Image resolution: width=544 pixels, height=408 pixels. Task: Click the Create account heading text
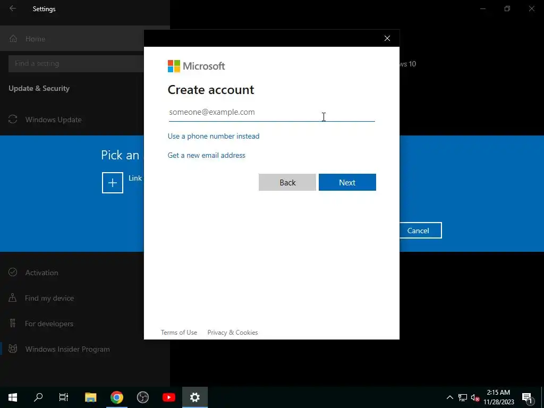tap(211, 90)
